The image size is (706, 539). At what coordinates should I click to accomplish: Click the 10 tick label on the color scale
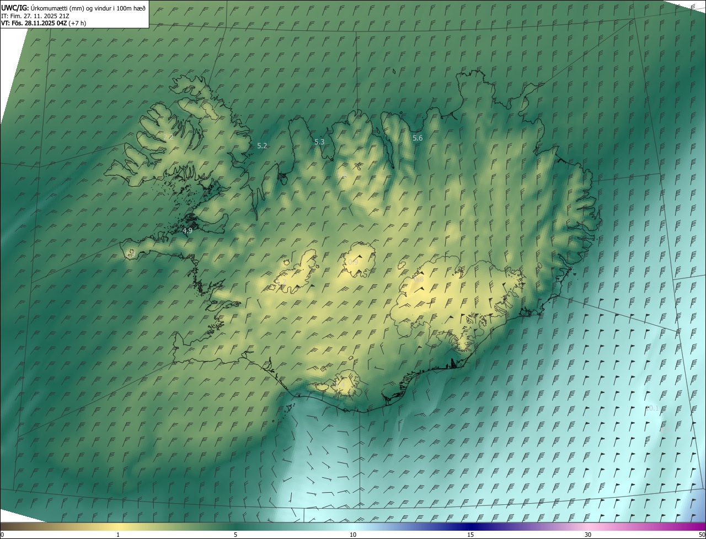point(353,535)
